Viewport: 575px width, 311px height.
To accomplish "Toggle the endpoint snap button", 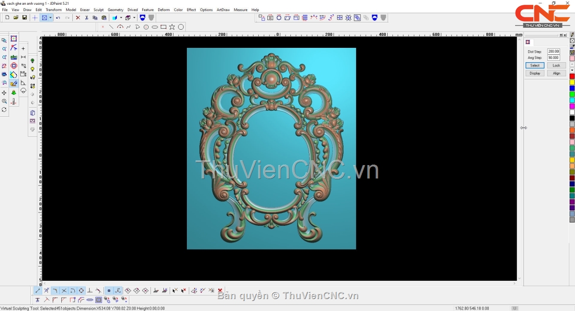I will [x=38, y=290].
